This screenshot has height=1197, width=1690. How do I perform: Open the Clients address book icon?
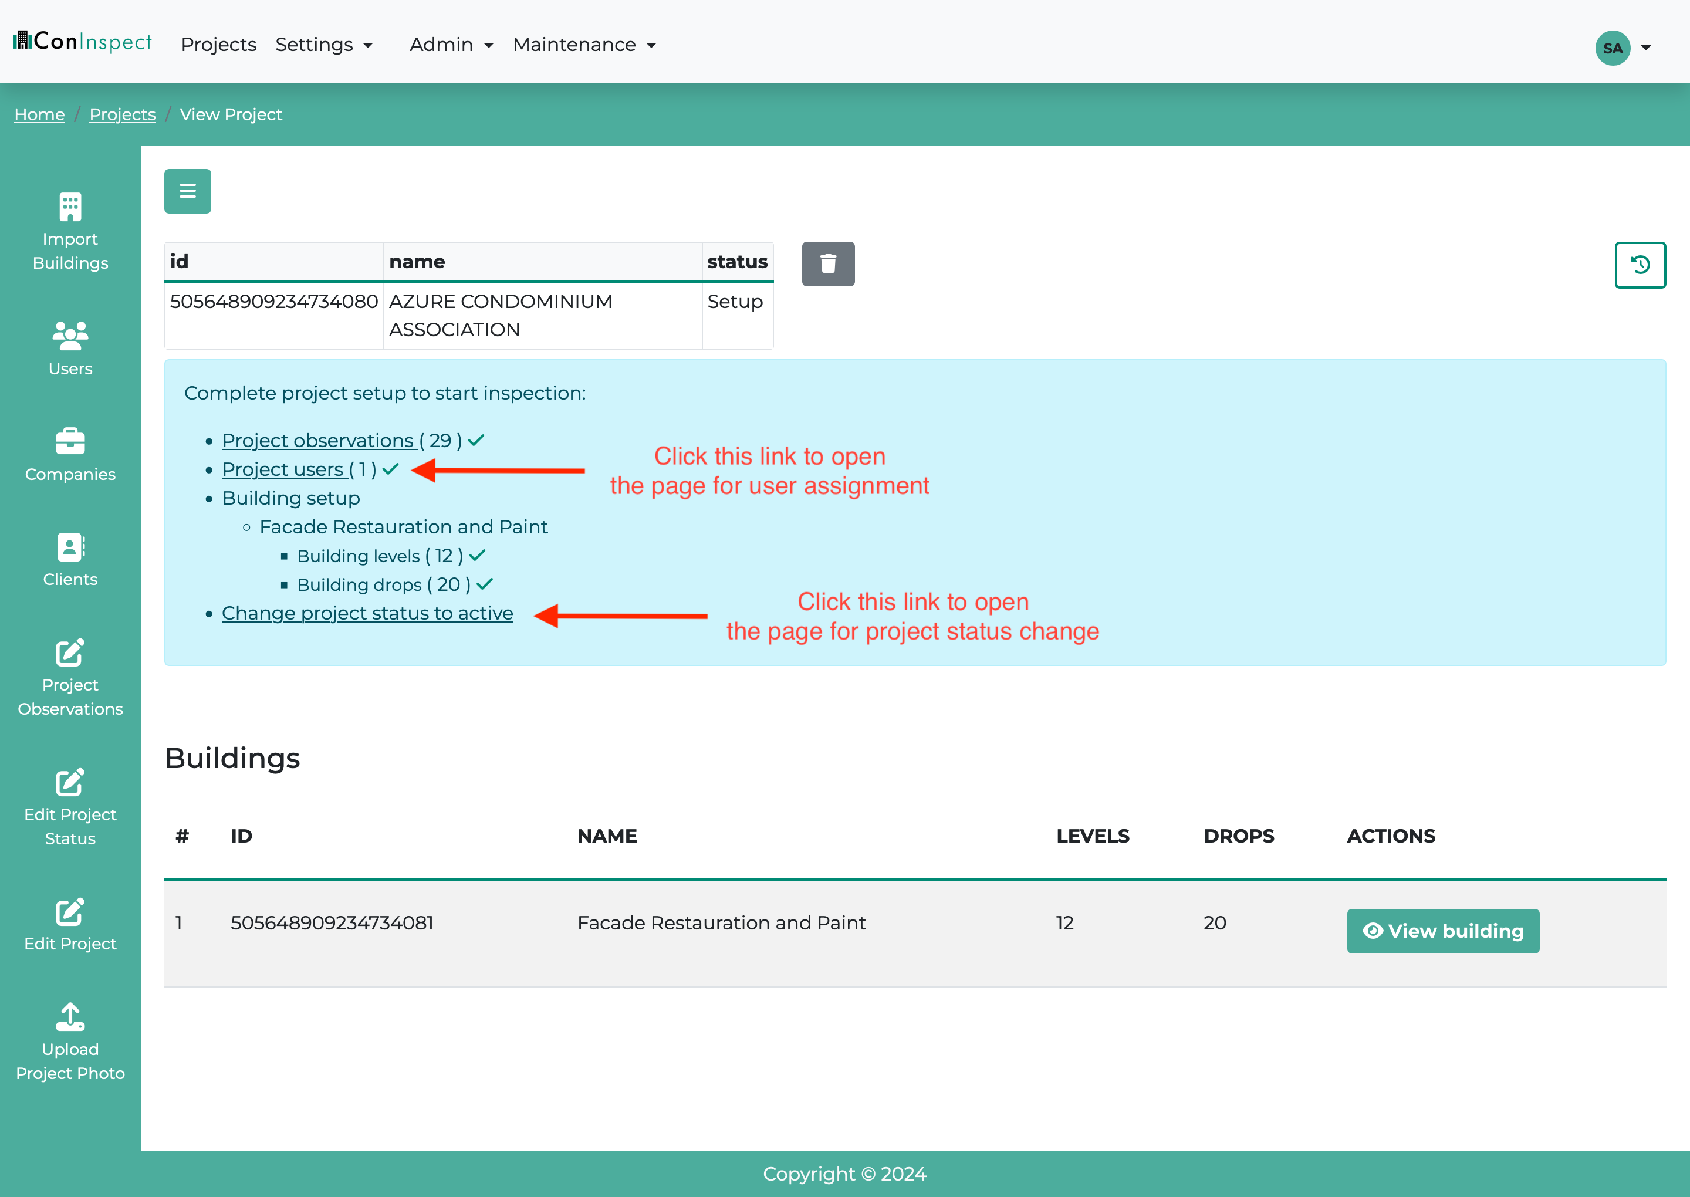(70, 547)
